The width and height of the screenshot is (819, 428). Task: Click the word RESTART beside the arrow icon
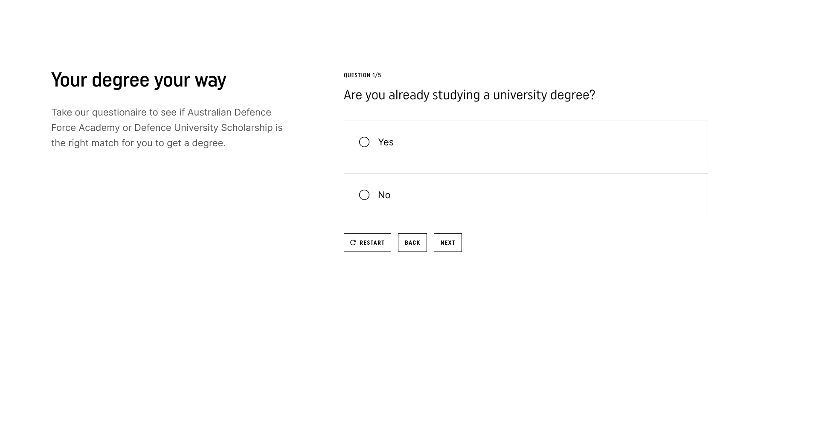point(372,243)
